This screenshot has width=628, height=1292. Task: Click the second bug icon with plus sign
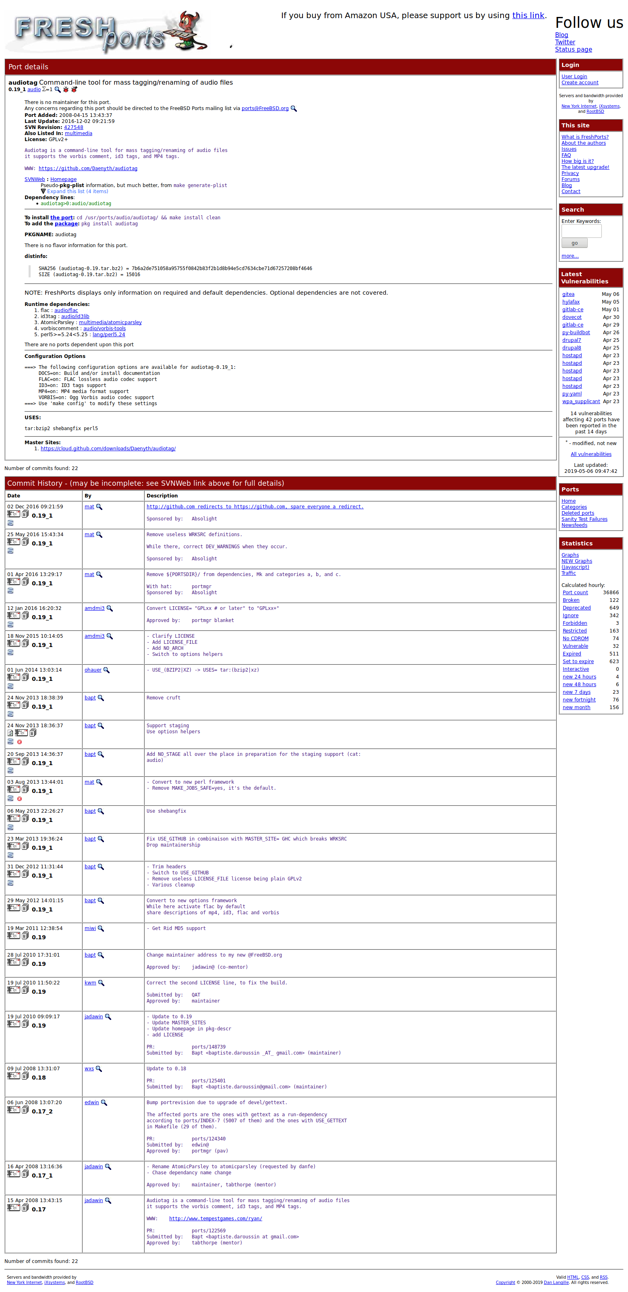(74, 89)
